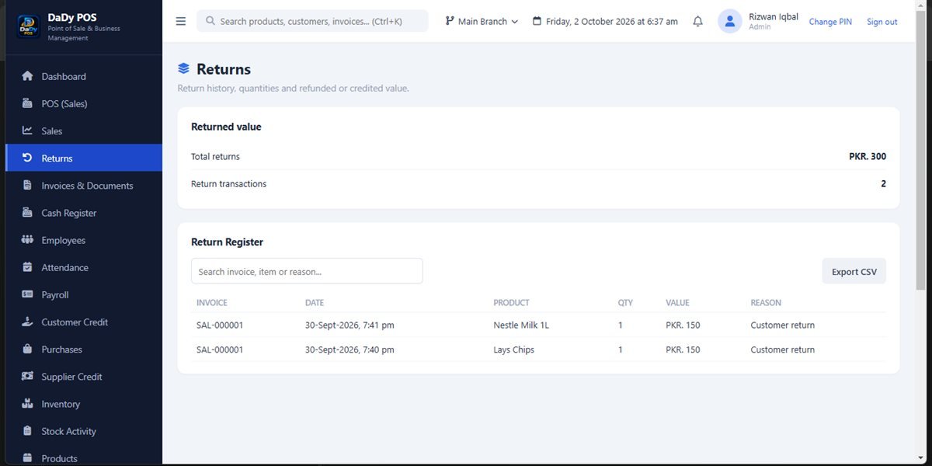Click the Supplier Credit wallet icon

click(28, 377)
